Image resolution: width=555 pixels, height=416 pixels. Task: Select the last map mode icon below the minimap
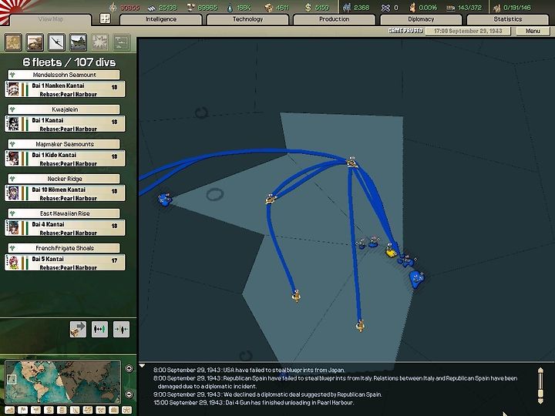coord(126,411)
